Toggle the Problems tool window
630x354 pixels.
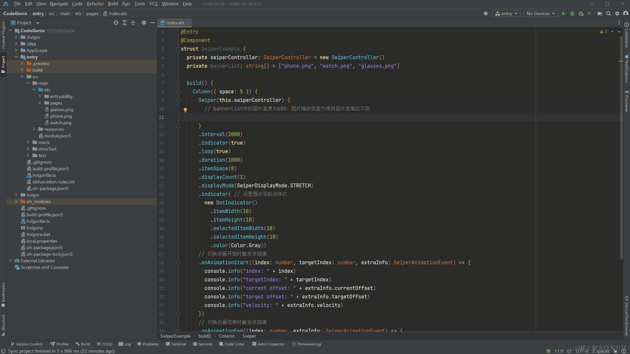tap(148, 344)
